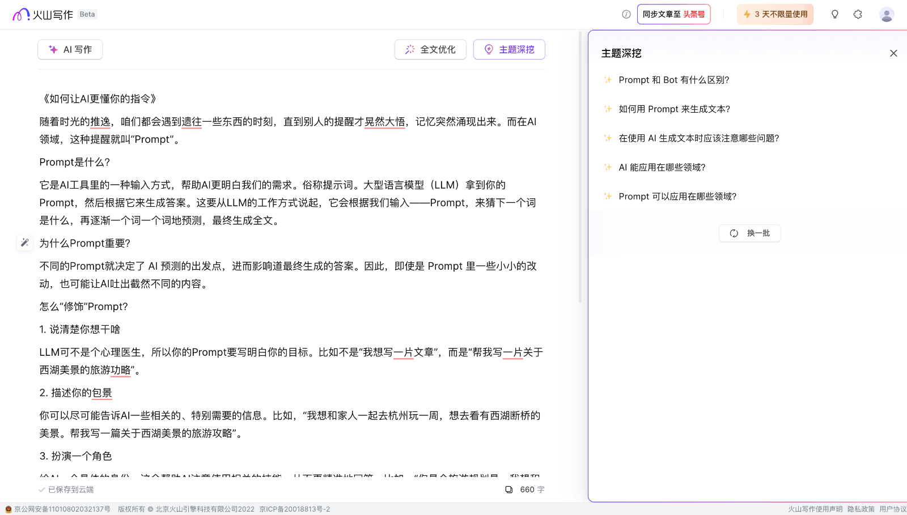Toggle the 主题深挖 panel button
This screenshot has width=907, height=515.
pyautogui.click(x=509, y=49)
